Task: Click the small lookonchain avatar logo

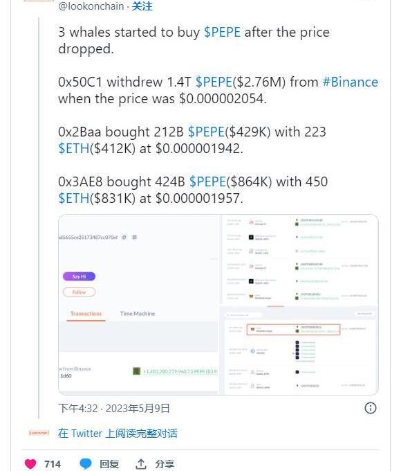Action: [x=39, y=433]
